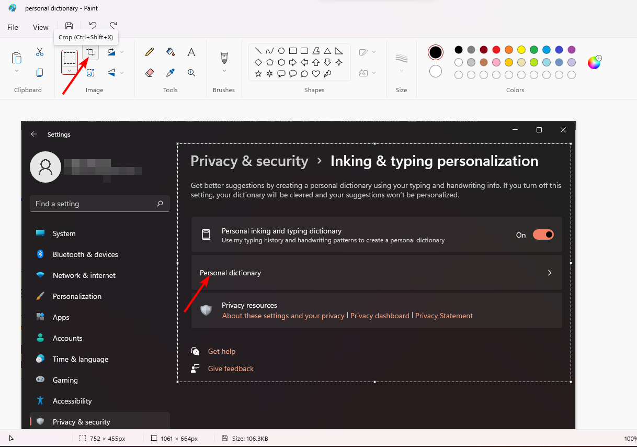The height and width of the screenshot is (447, 637).
Task: Click the Undo arrow
Action: coord(93,25)
